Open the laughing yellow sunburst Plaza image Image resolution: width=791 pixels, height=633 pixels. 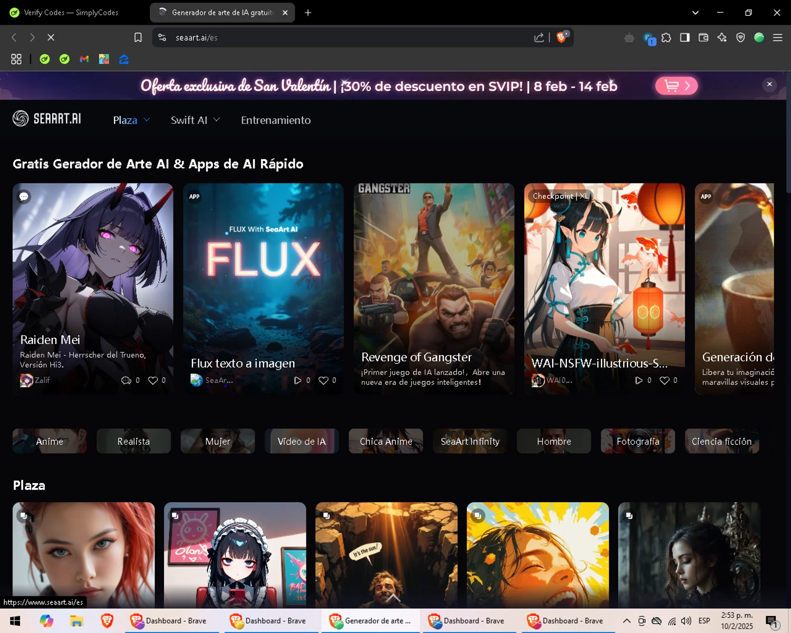point(538,555)
